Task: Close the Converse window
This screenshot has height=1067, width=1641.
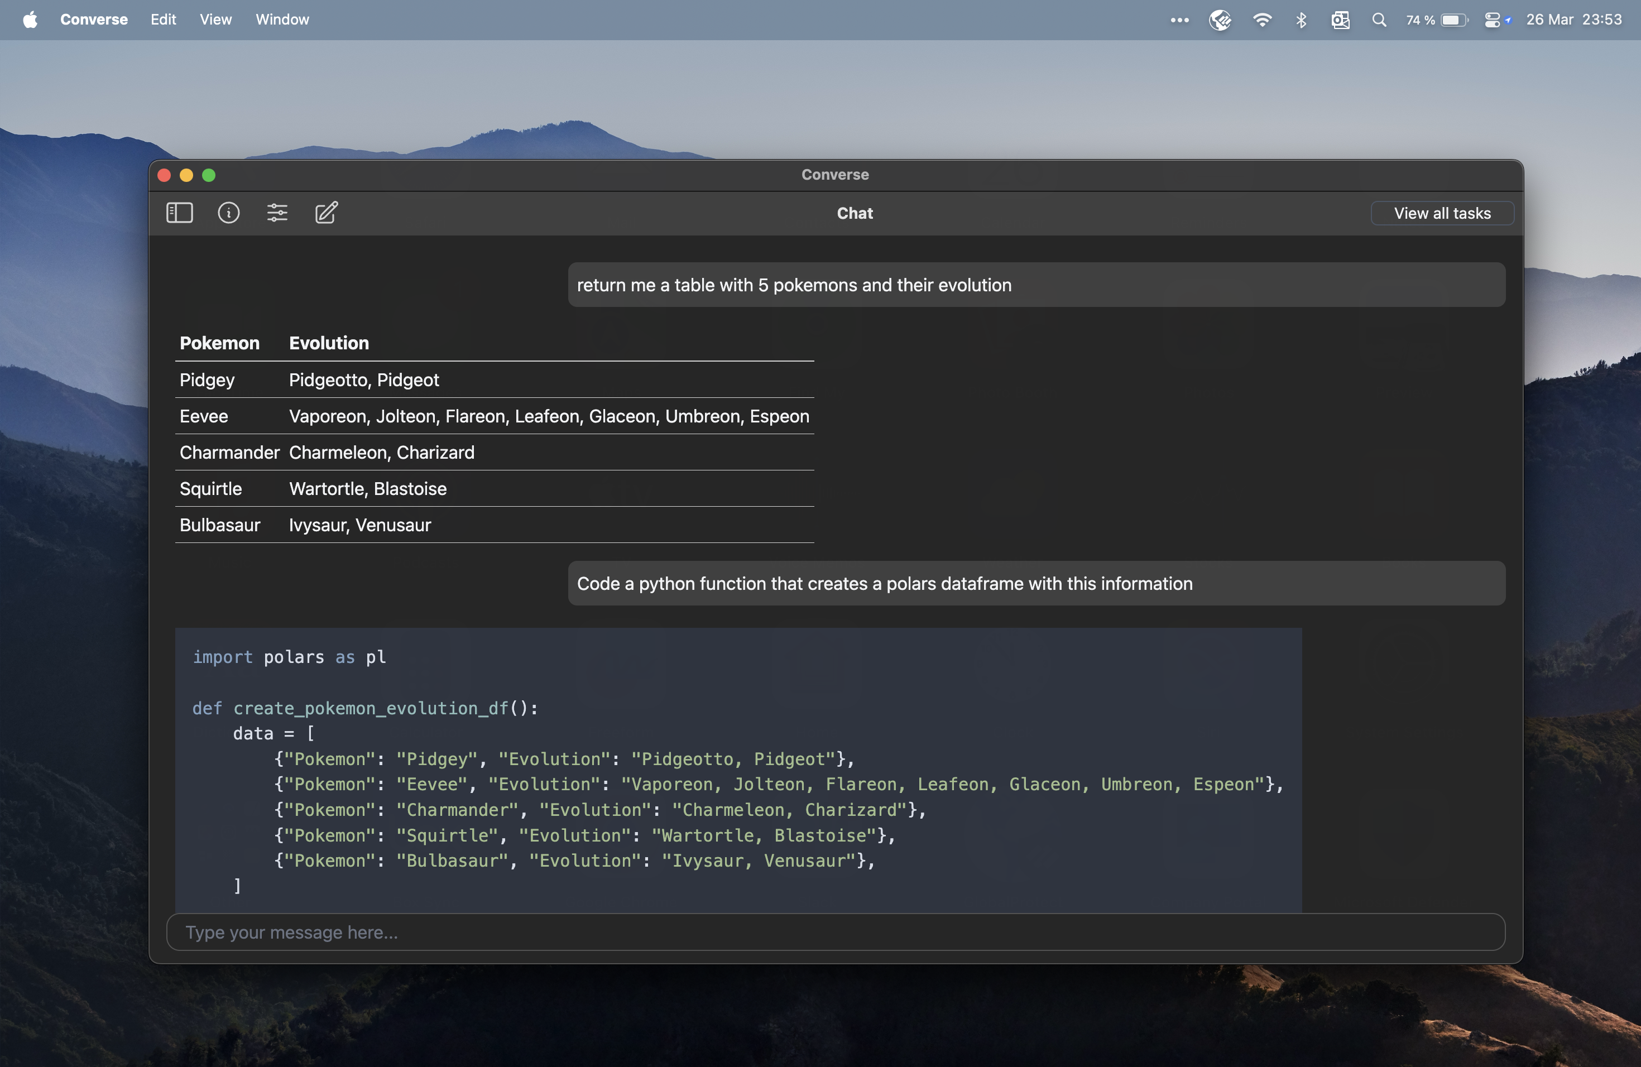Action: [x=164, y=175]
